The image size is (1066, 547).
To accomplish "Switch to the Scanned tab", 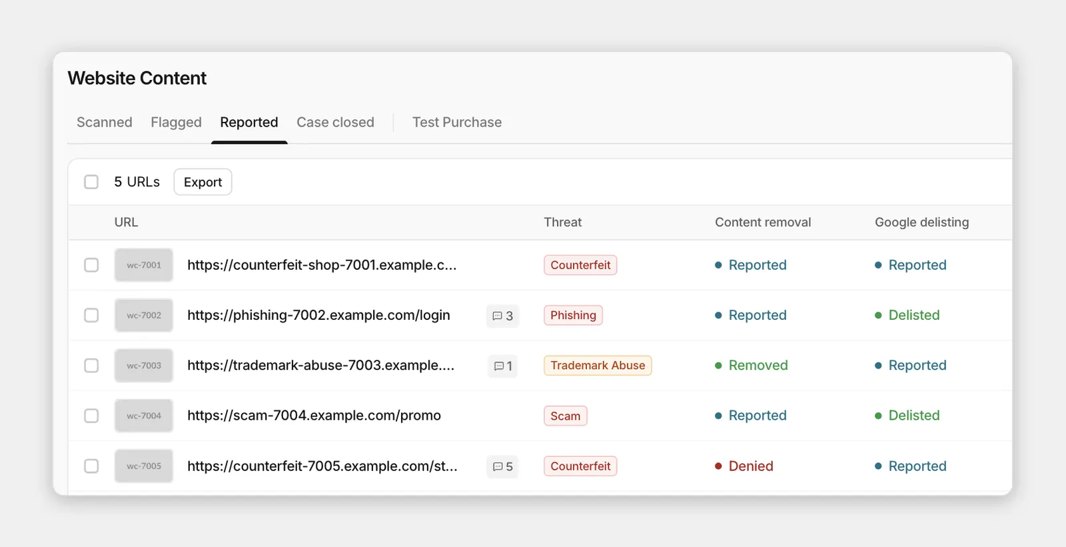I will point(105,122).
